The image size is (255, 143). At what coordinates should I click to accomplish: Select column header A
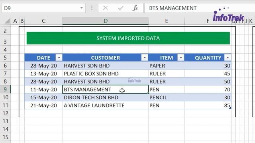click(15, 21)
